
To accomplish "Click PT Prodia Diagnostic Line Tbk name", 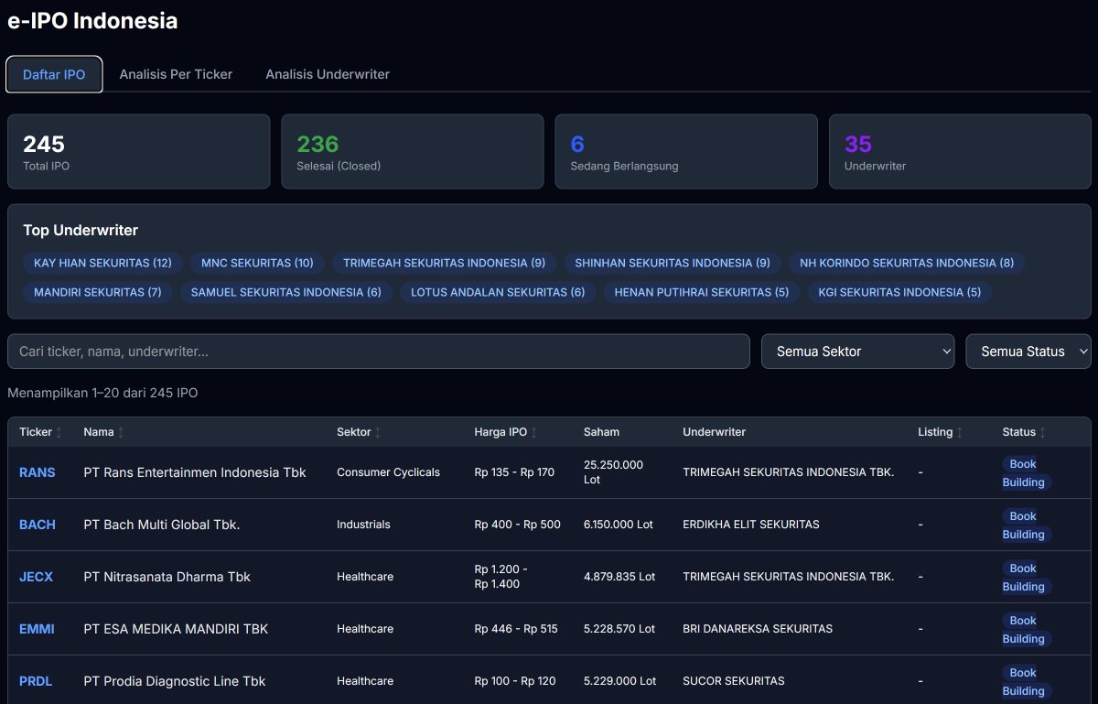I will [x=175, y=681].
